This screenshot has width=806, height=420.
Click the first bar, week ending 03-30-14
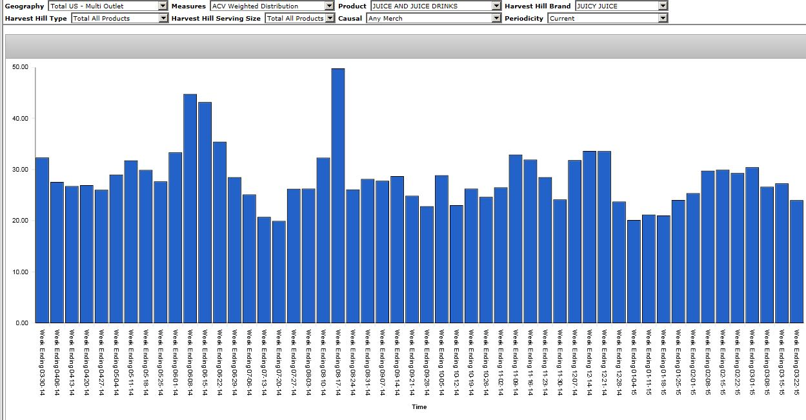click(x=42, y=240)
